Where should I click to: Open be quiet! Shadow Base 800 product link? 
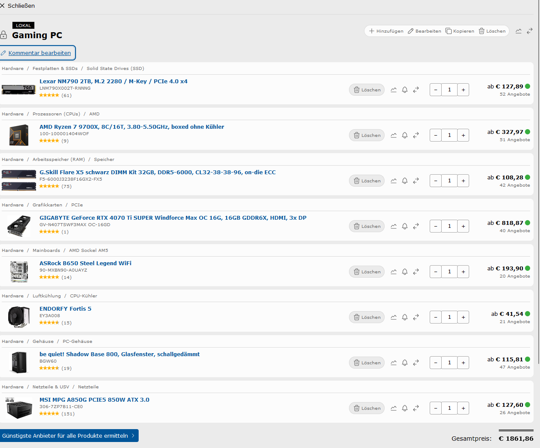point(119,354)
